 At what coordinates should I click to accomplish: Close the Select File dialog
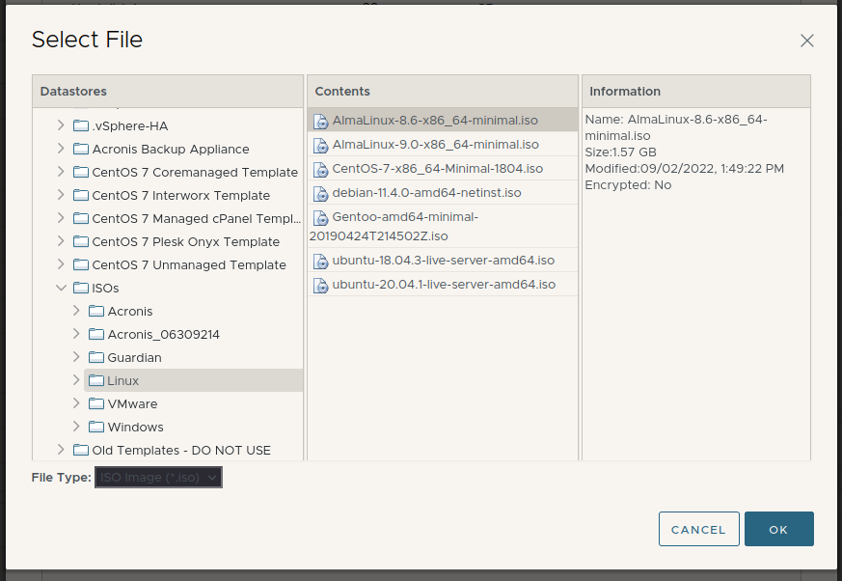pyautogui.click(x=807, y=41)
